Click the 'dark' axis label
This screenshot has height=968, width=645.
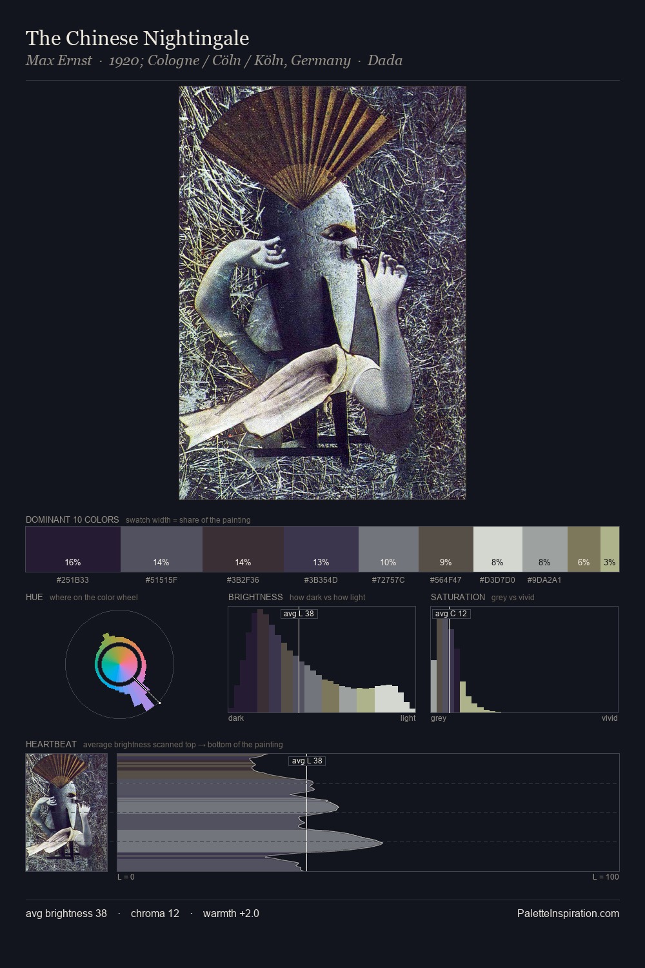click(236, 718)
